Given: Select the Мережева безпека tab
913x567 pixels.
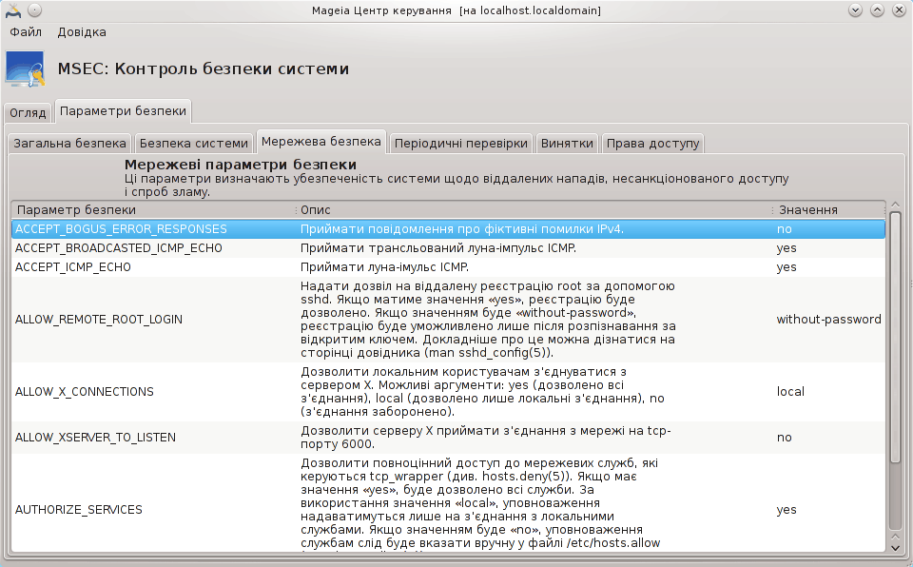Looking at the screenshot, I should pyautogui.click(x=321, y=142).
